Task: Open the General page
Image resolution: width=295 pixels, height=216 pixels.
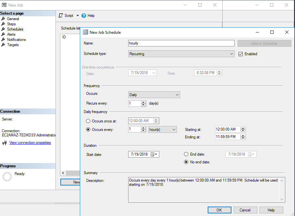Action: [x=13, y=19]
